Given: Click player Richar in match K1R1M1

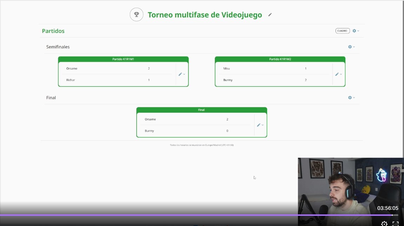Looking at the screenshot, I should (x=71, y=80).
